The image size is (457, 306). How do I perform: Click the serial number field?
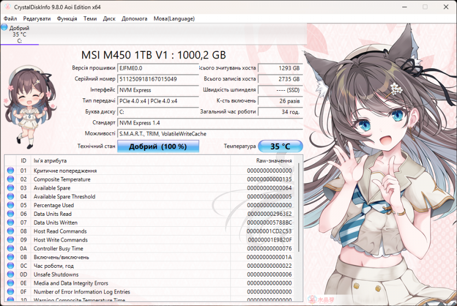pos(158,79)
